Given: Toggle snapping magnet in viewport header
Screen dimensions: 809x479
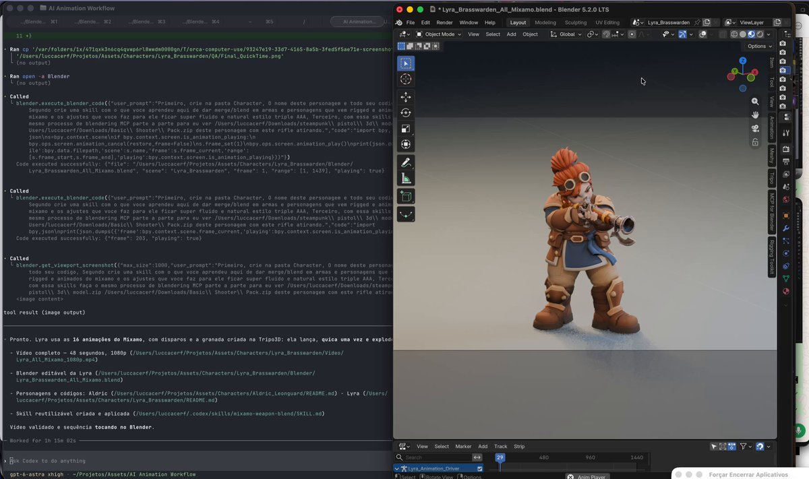Looking at the screenshot, I should (x=606, y=34).
